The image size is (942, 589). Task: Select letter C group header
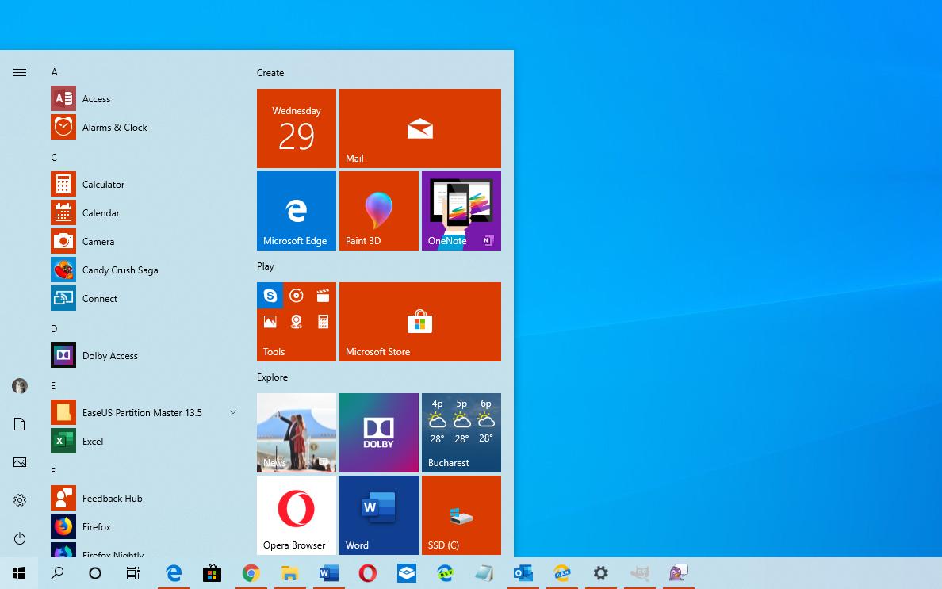pyautogui.click(x=54, y=158)
